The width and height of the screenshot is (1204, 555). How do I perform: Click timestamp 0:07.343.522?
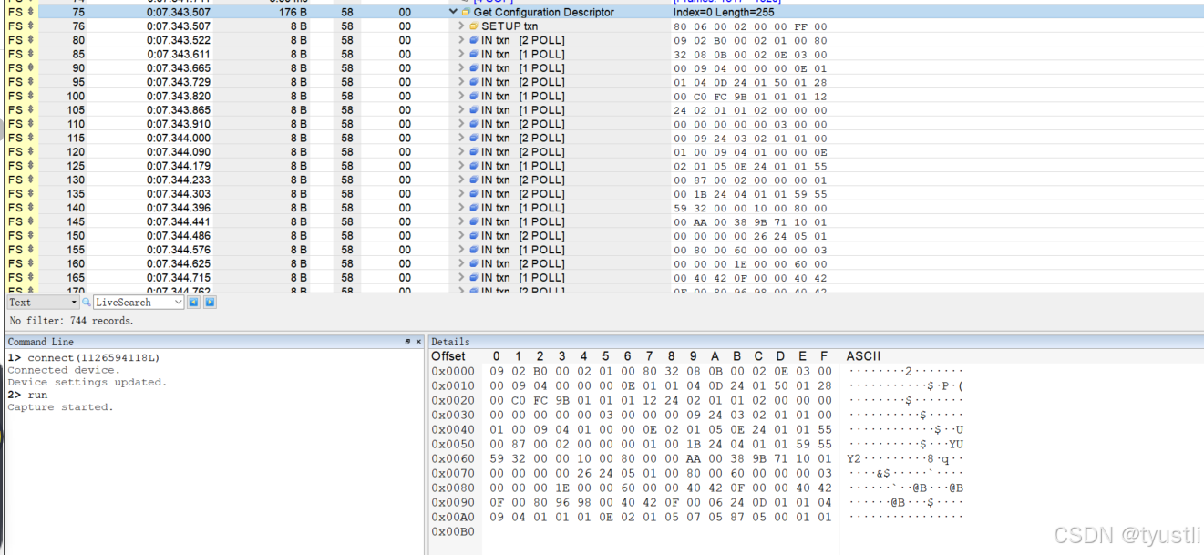coord(179,40)
